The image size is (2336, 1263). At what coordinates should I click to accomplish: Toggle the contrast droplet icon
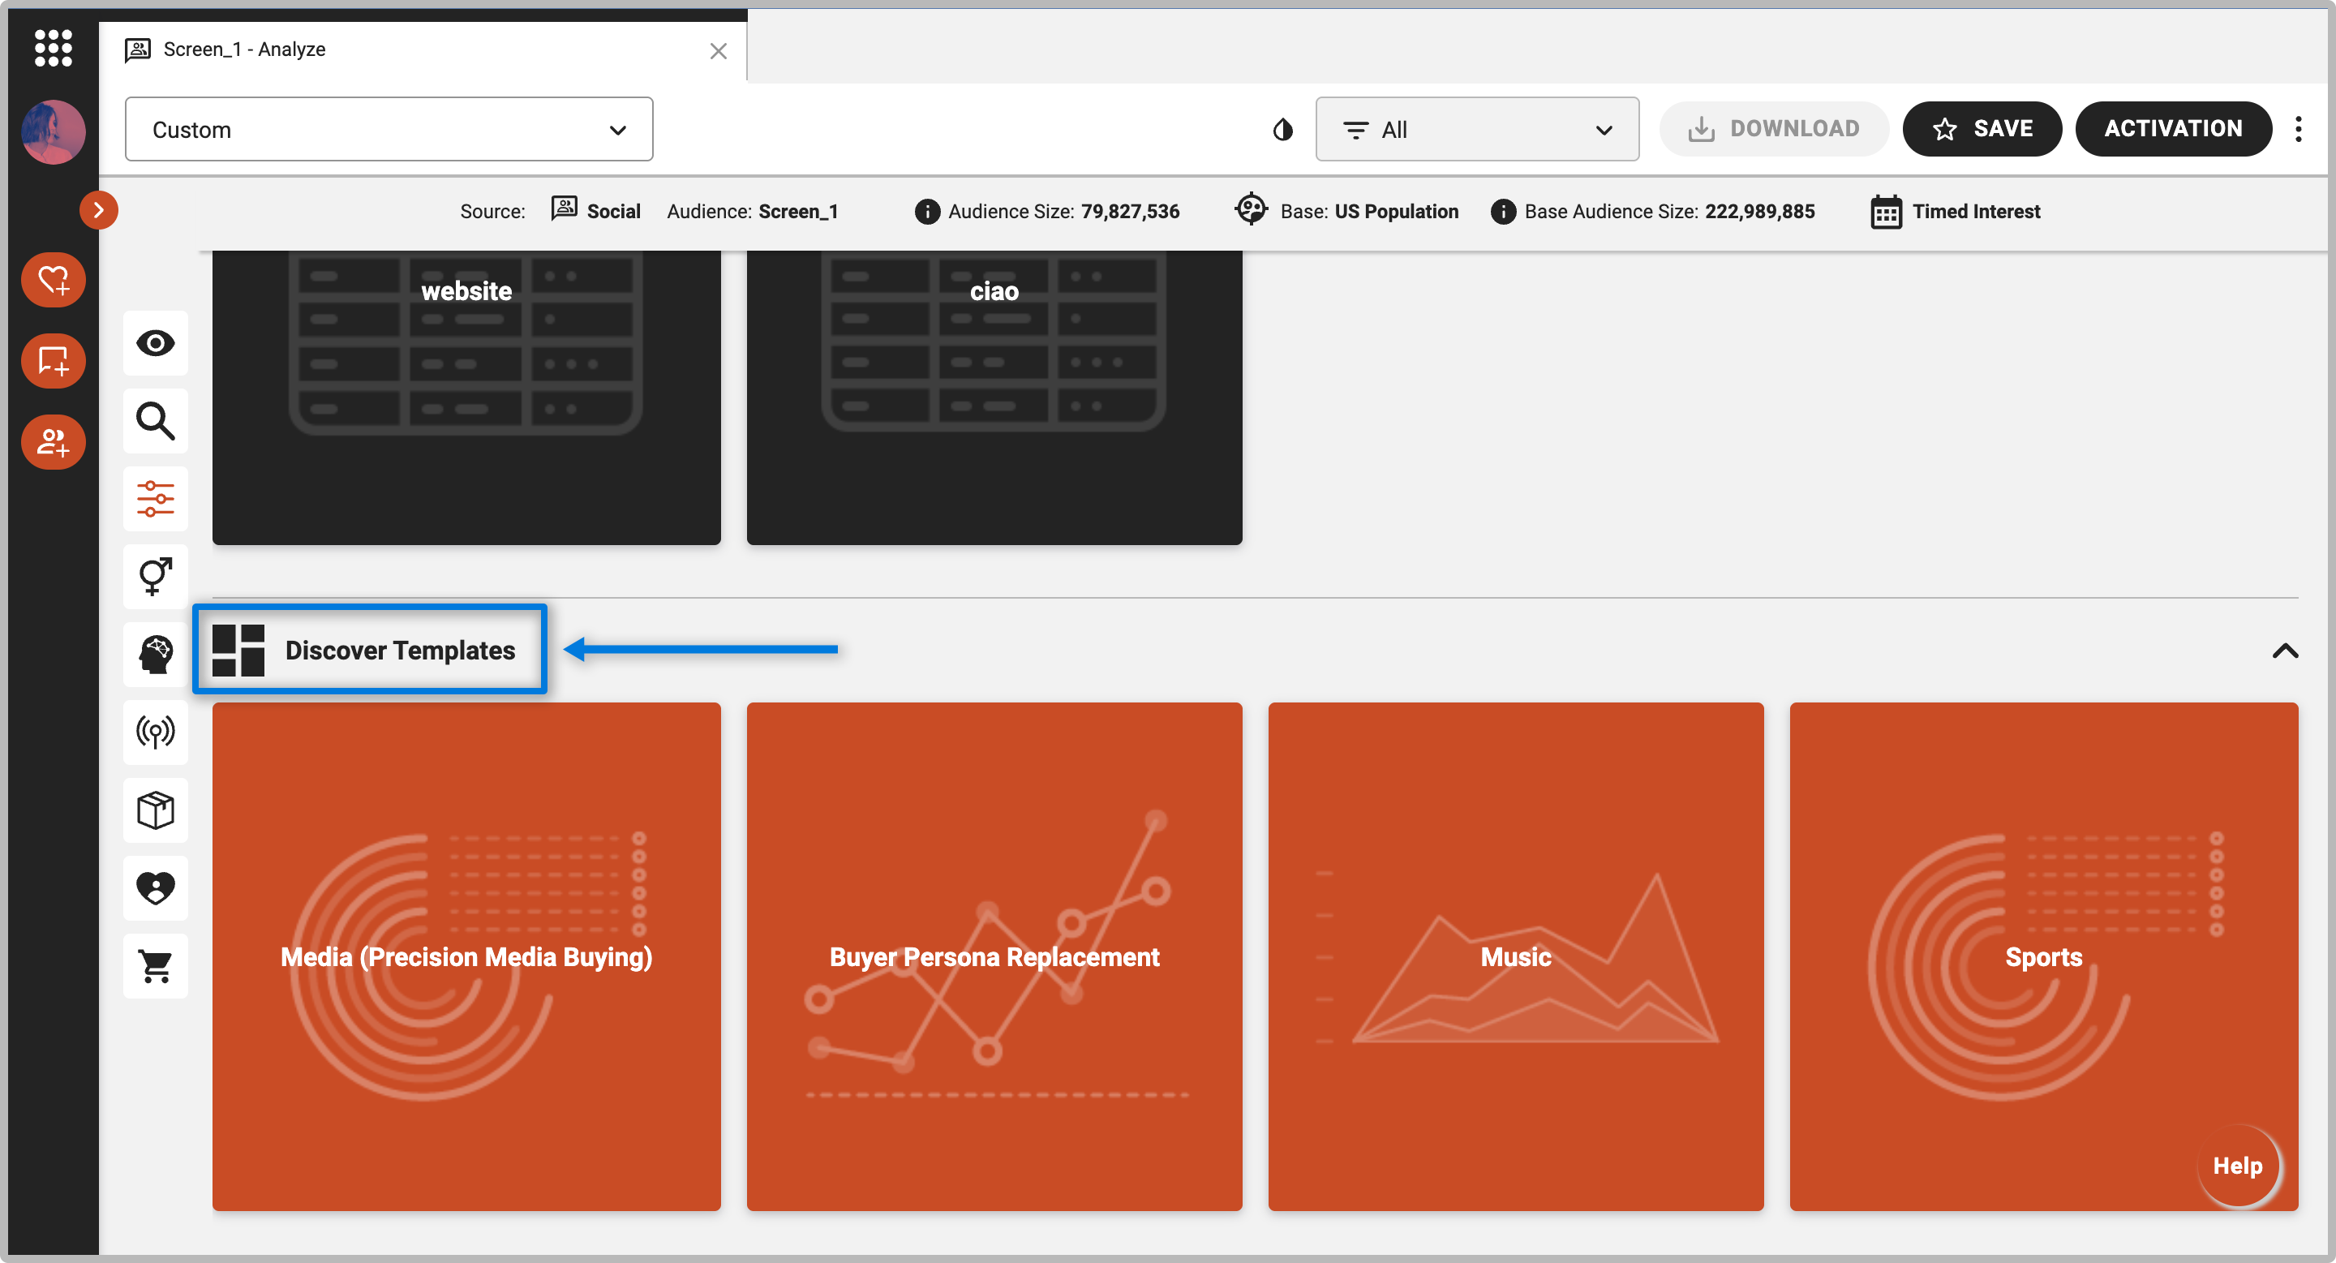pos(1282,130)
